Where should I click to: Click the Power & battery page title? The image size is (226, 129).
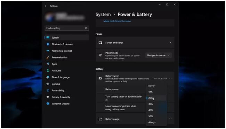(135, 15)
